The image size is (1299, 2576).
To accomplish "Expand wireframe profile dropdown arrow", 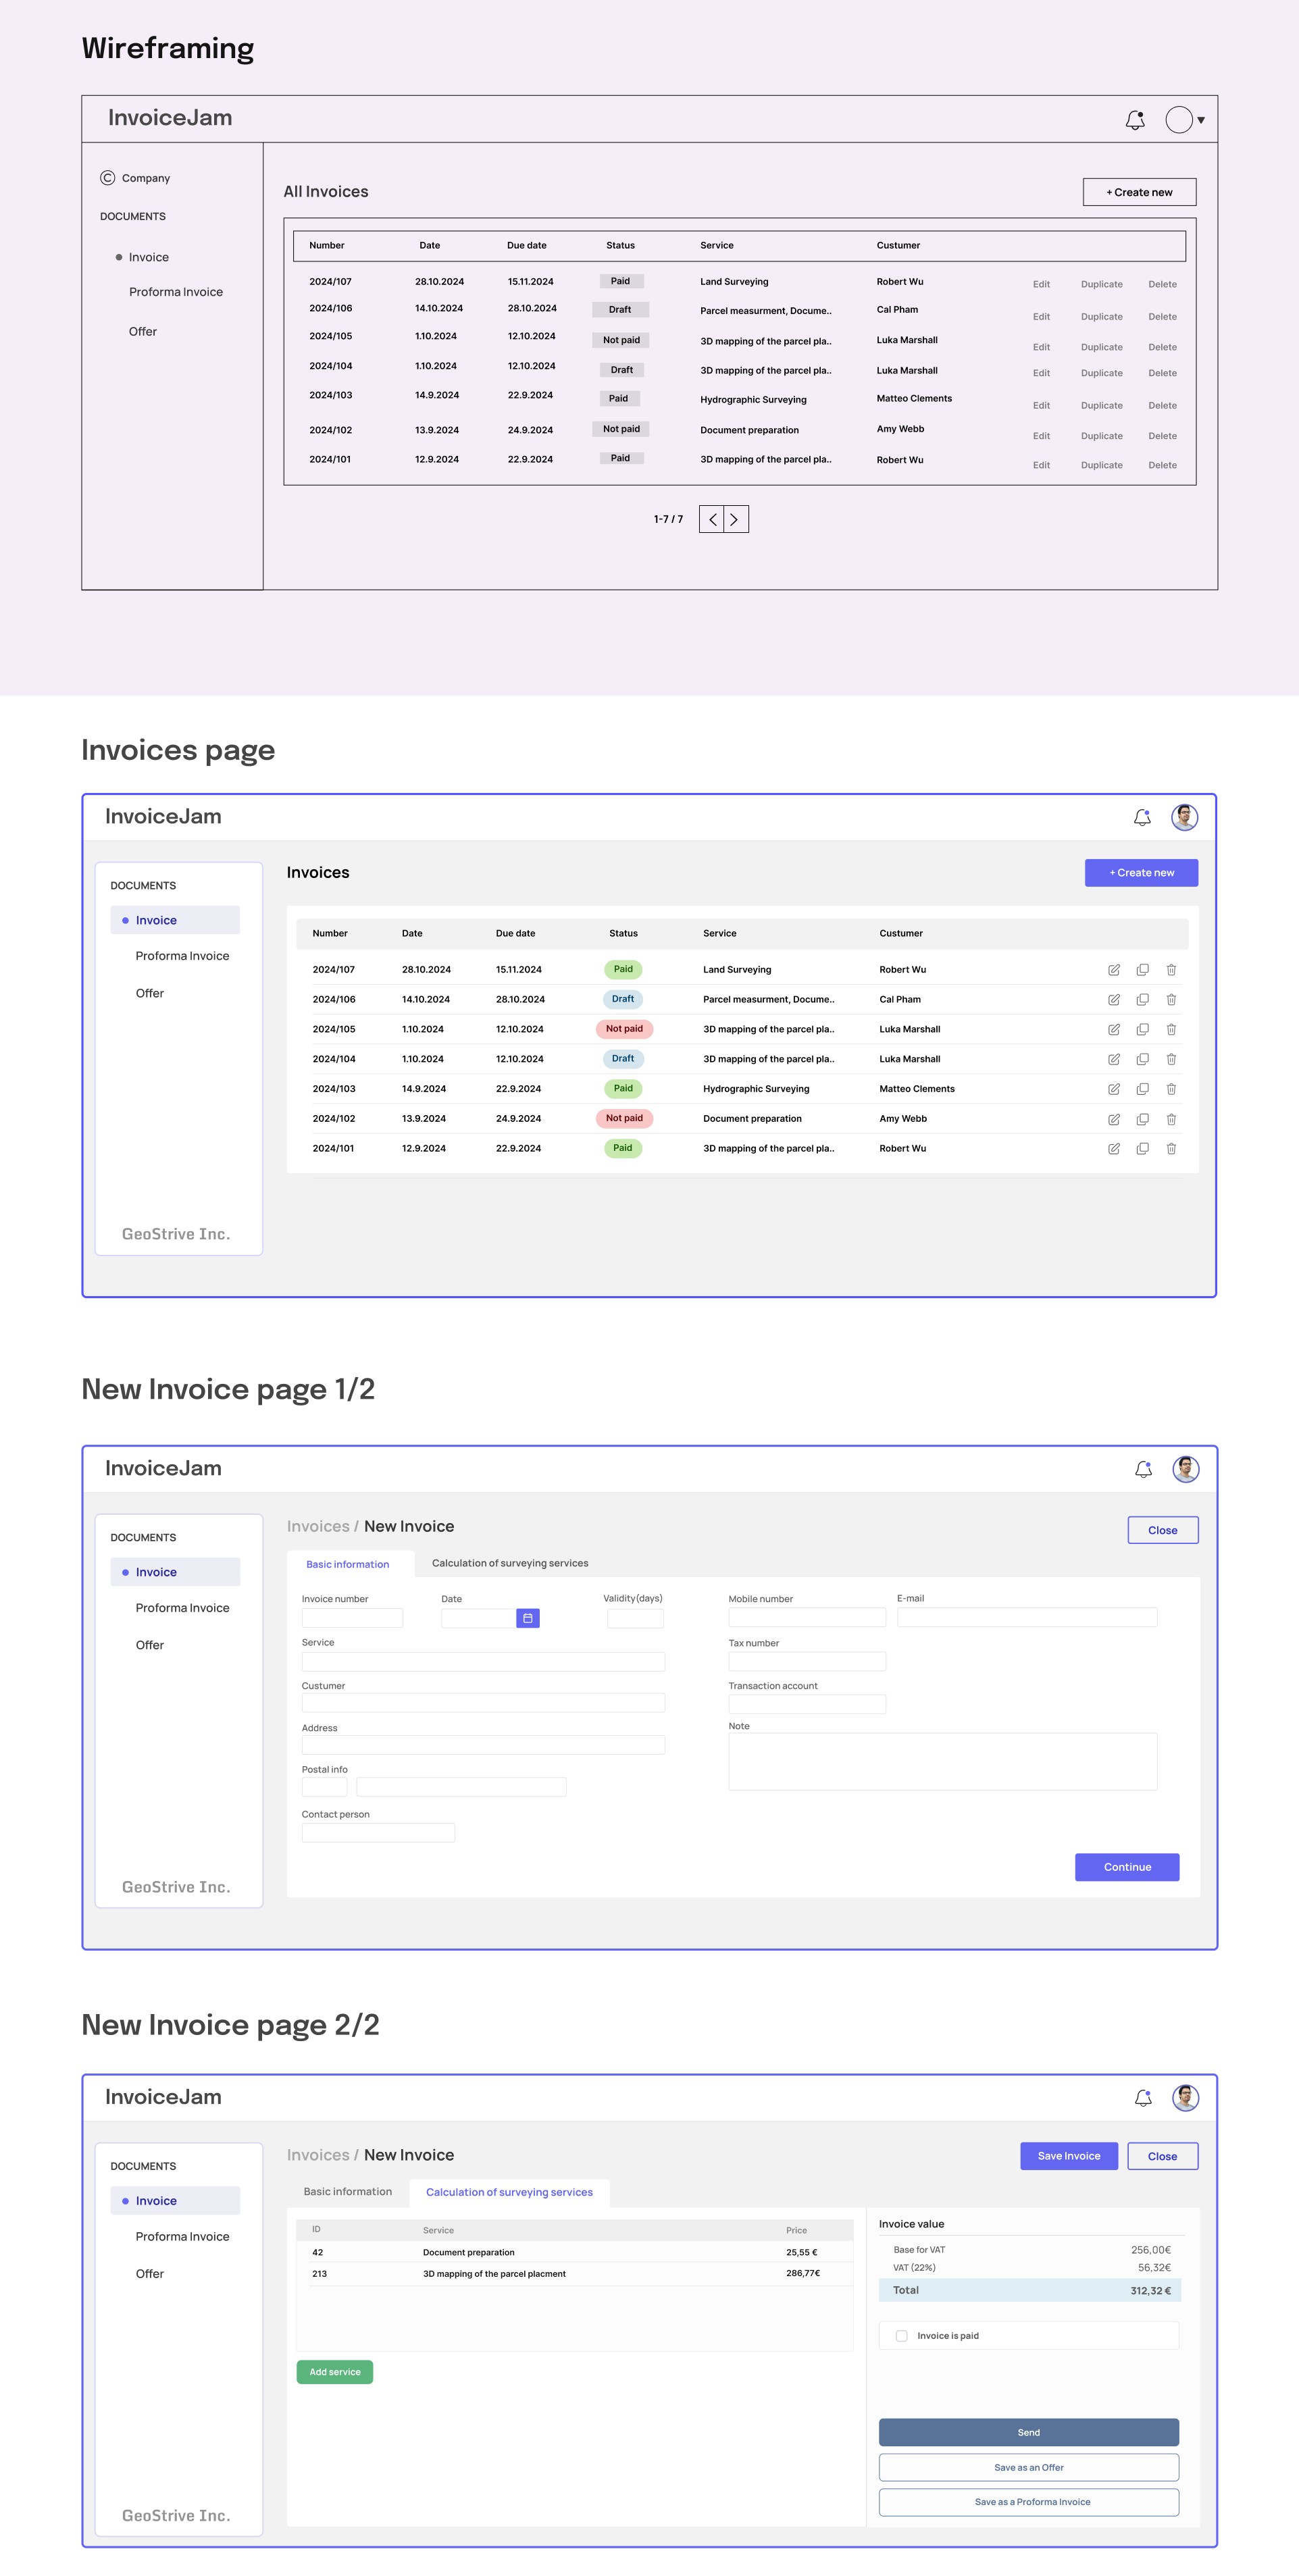I will click(x=1201, y=120).
